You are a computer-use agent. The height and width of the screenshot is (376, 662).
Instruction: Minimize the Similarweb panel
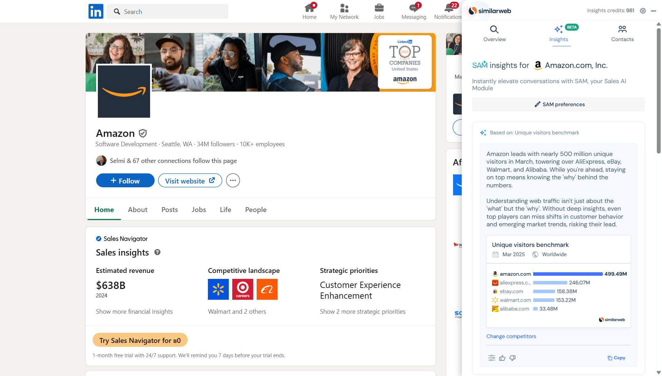pyautogui.click(x=653, y=10)
